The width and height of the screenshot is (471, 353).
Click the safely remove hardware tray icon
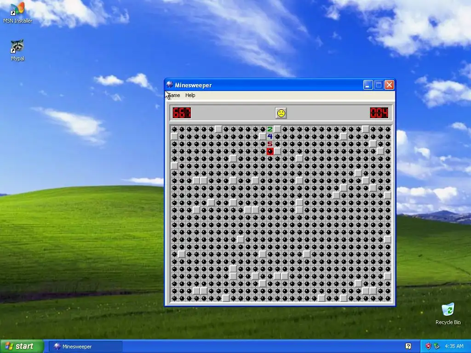437,346
